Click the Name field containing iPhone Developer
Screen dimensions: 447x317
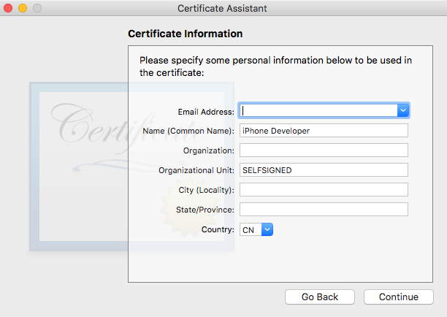click(324, 131)
